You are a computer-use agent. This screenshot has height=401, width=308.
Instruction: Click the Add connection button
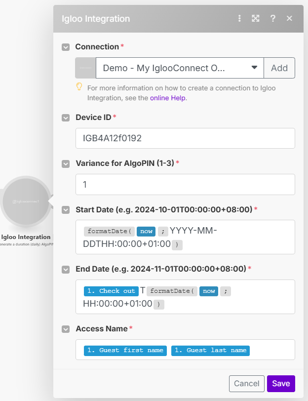[279, 68]
